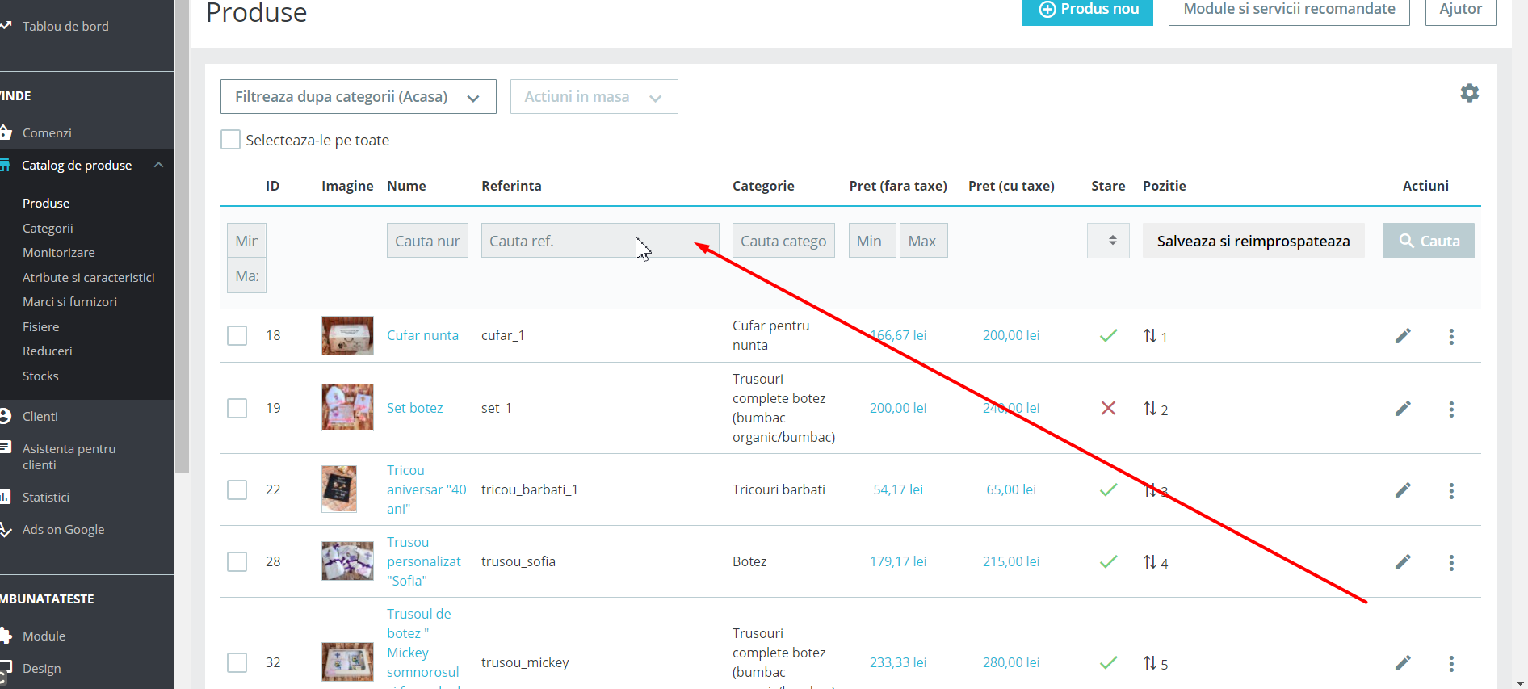Open more actions for Set botez
Screen dimensions: 1528x689
point(1451,409)
